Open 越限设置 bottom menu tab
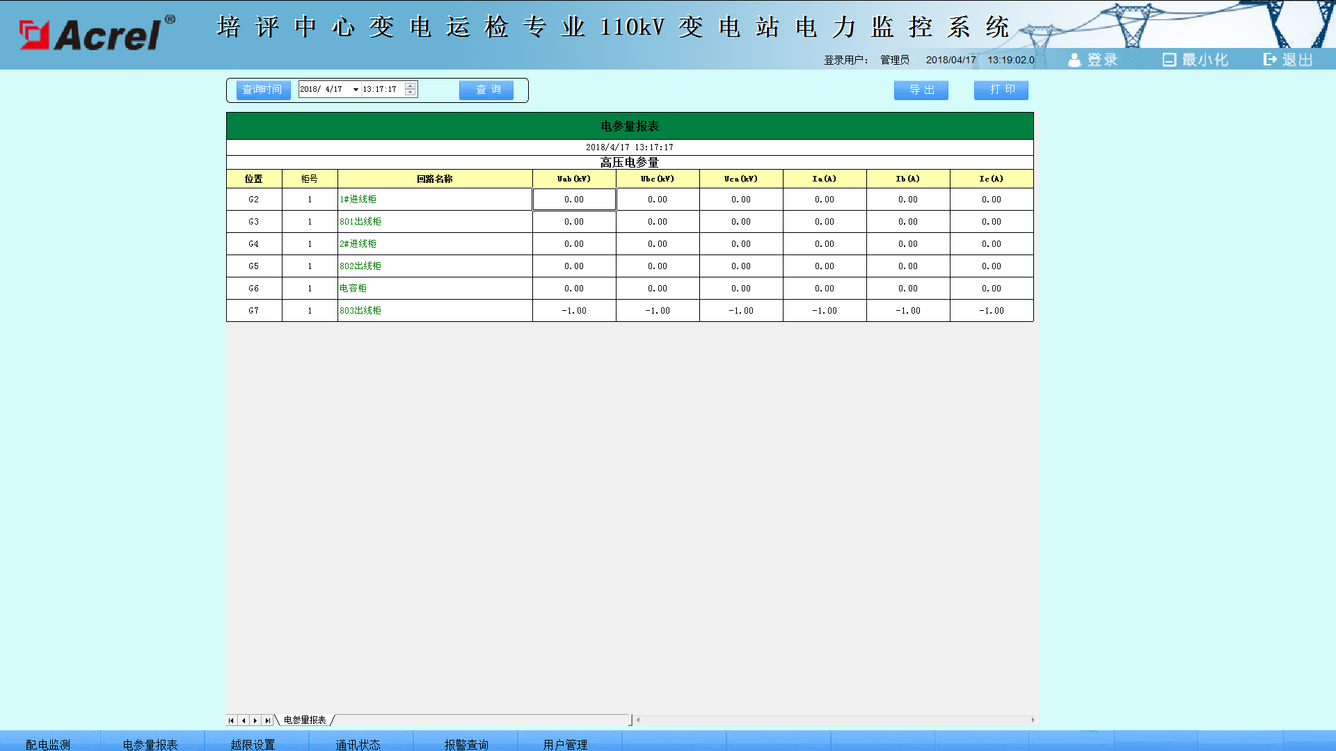This screenshot has width=1336, height=751. tap(253, 744)
